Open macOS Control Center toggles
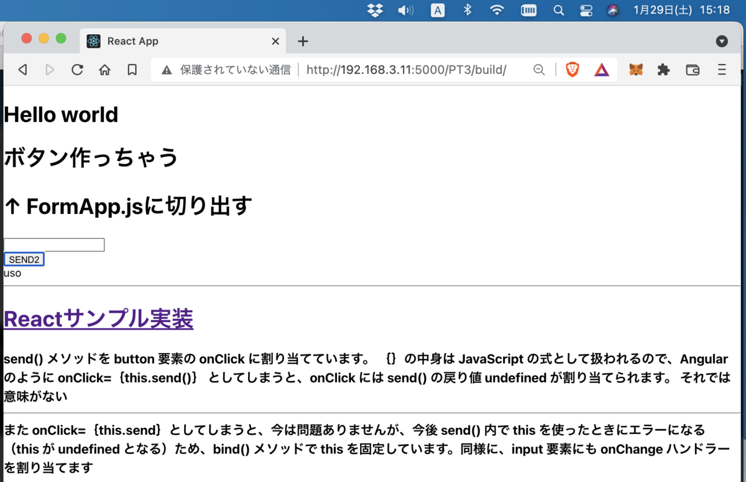This screenshot has width=746, height=482. pos(586,10)
